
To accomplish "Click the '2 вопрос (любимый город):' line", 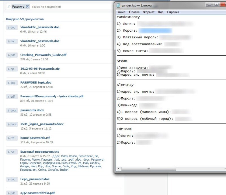I will (x=145, y=119).
